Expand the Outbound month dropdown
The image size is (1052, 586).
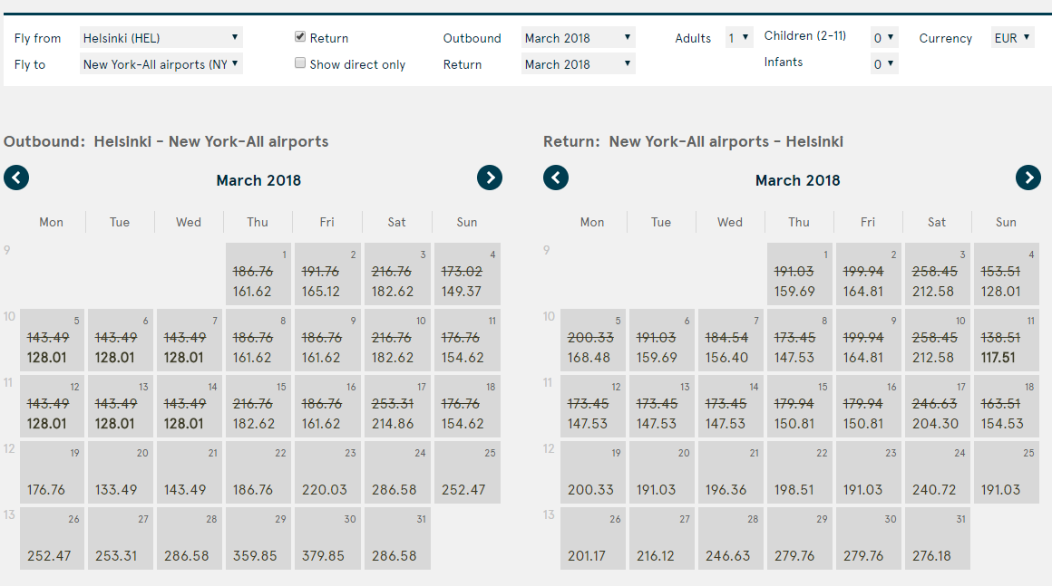tap(578, 37)
